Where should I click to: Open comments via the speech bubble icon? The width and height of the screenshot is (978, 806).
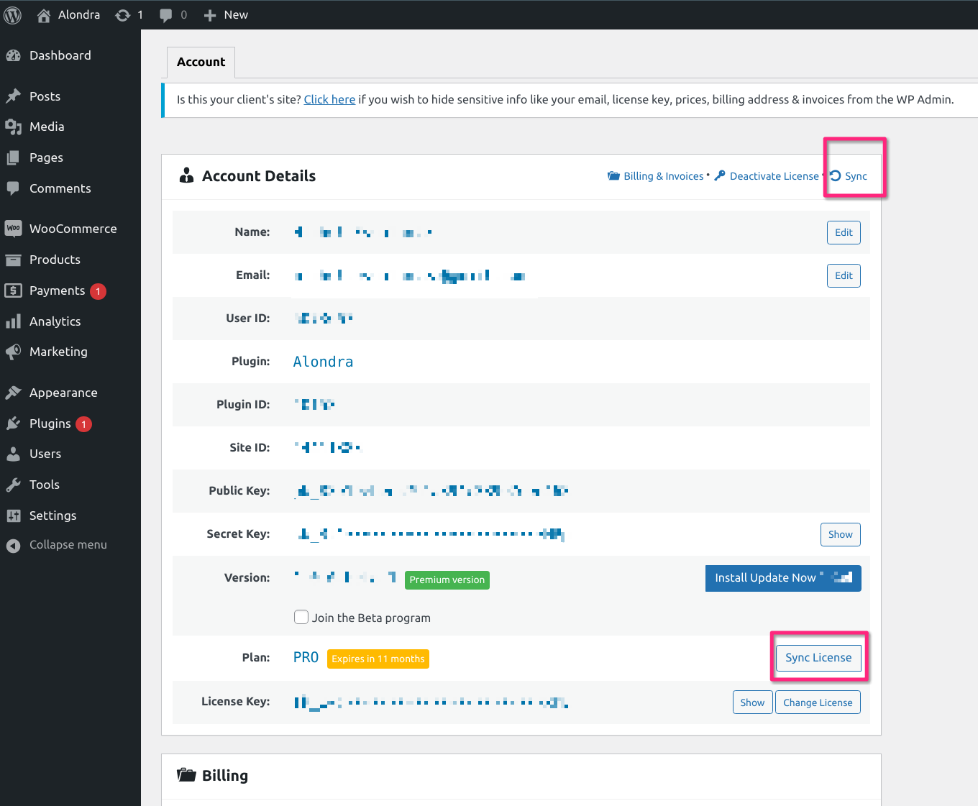point(166,14)
